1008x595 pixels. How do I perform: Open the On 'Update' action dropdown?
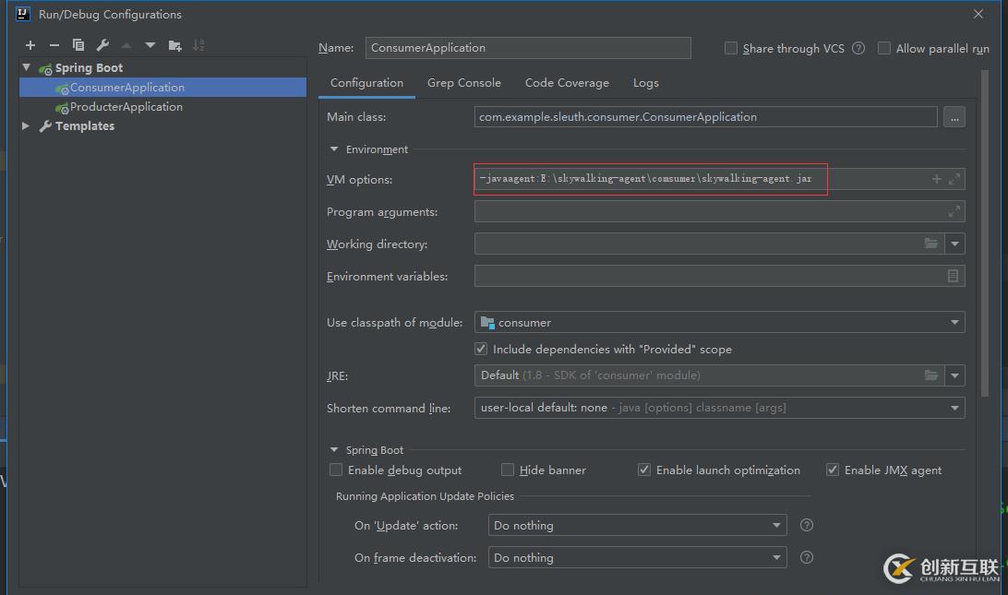(x=776, y=526)
